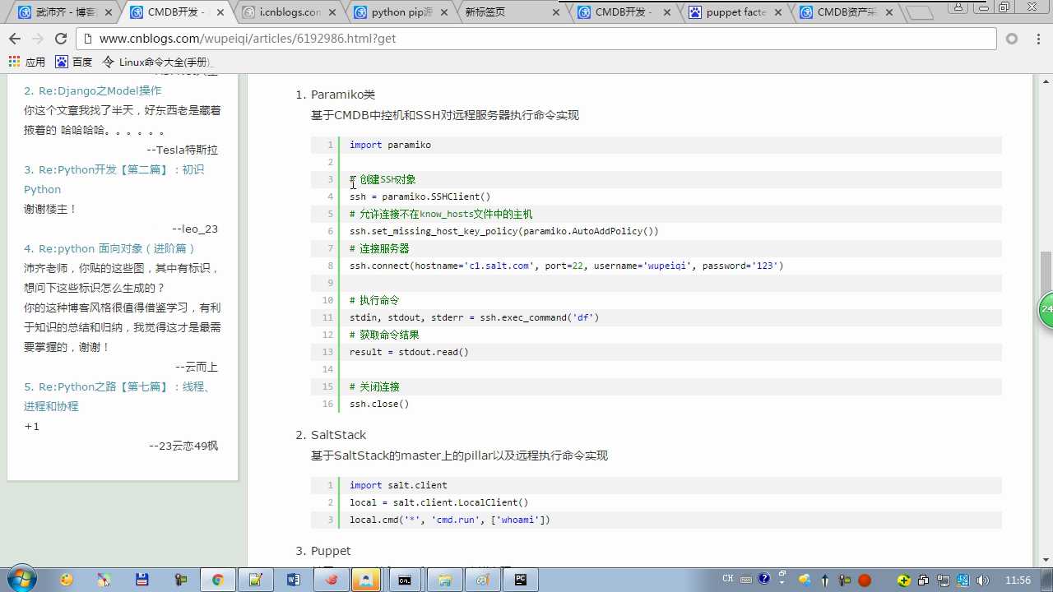Open the highlighted orange taskbar app
The width and height of the screenshot is (1053, 592).
pyautogui.click(x=366, y=580)
